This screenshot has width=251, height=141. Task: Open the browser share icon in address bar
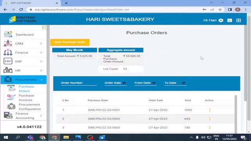(x=212, y=9)
